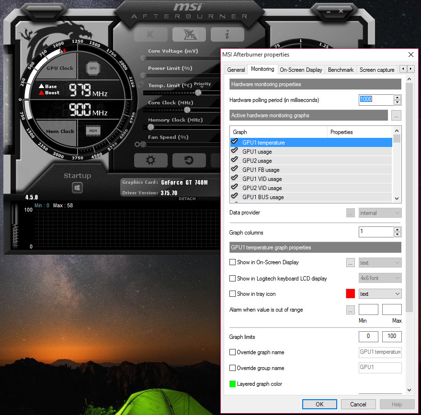Click the green Layered graph color swatch
The height and width of the screenshot is (415, 421).
[x=232, y=384]
